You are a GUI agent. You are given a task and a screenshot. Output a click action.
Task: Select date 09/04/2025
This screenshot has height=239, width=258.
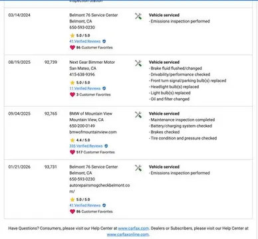point(19,114)
